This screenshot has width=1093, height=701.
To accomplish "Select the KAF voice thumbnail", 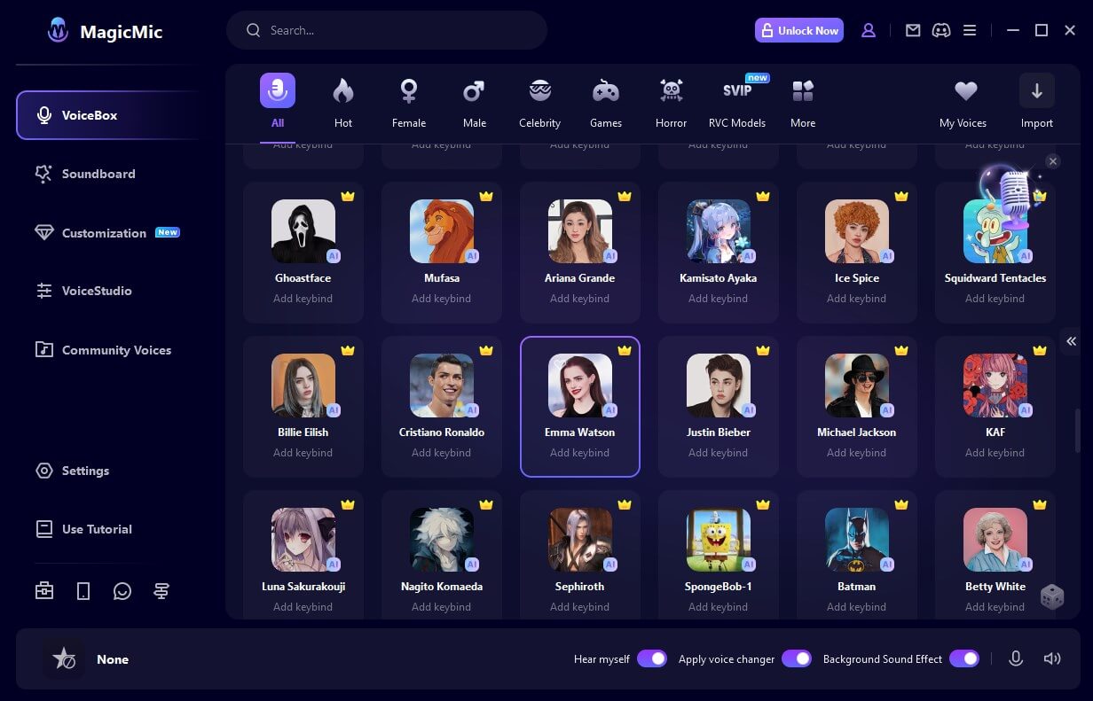I will point(995,386).
